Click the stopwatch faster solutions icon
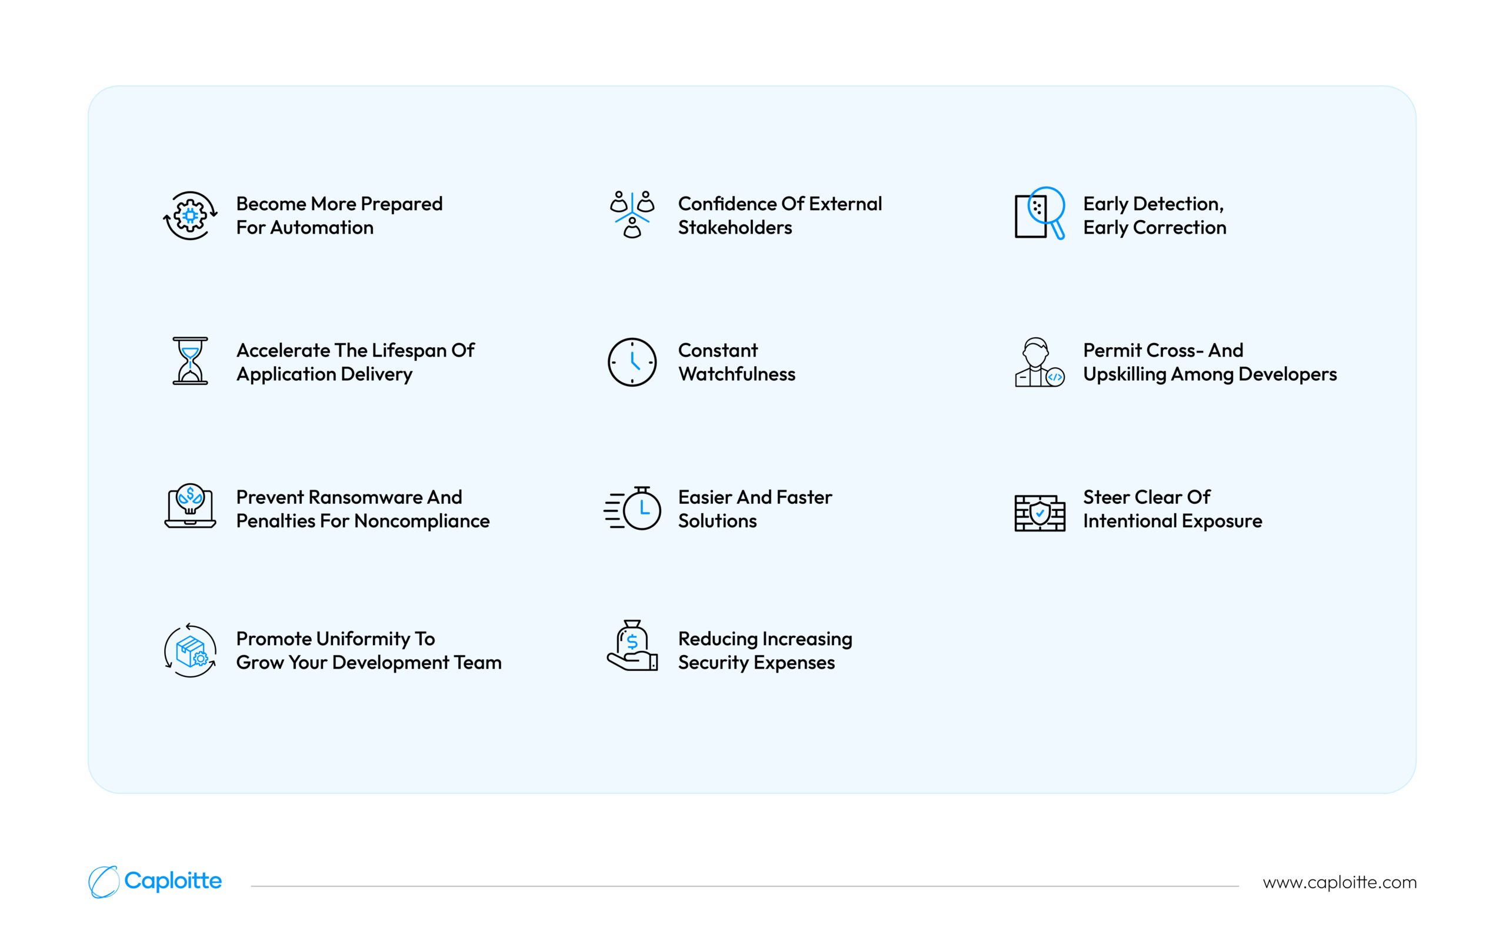Screen dimensions: 1506x927 click(632, 509)
